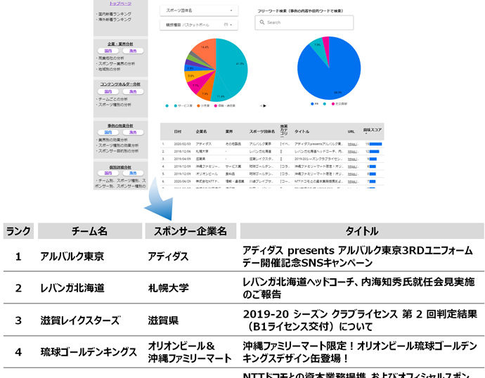Select 海外 under 企業・業界分析
The width and height of the screenshot is (485, 378).
pos(133,51)
